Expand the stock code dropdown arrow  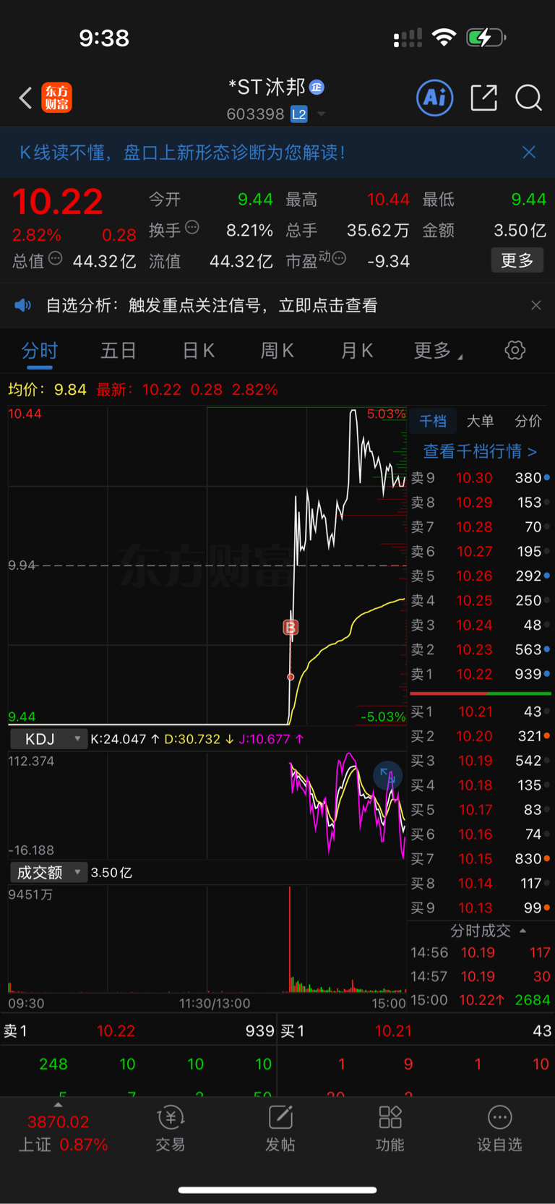click(322, 114)
